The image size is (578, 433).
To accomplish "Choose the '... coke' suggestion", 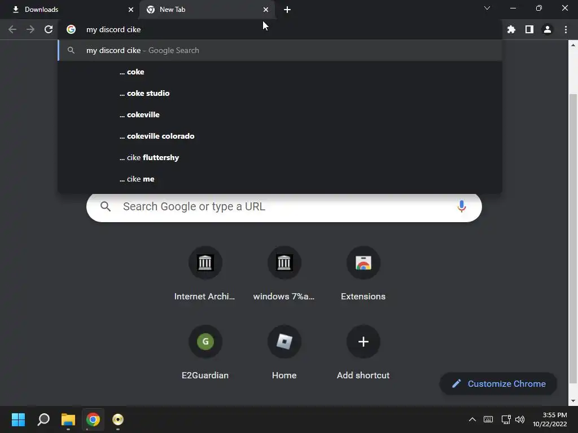I will pyautogui.click(x=280, y=72).
